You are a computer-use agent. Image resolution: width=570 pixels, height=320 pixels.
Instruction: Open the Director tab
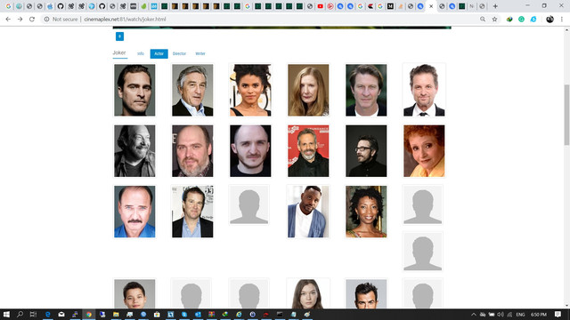pos(179,53)
